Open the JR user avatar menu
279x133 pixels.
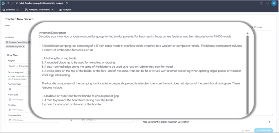(274, 3)
